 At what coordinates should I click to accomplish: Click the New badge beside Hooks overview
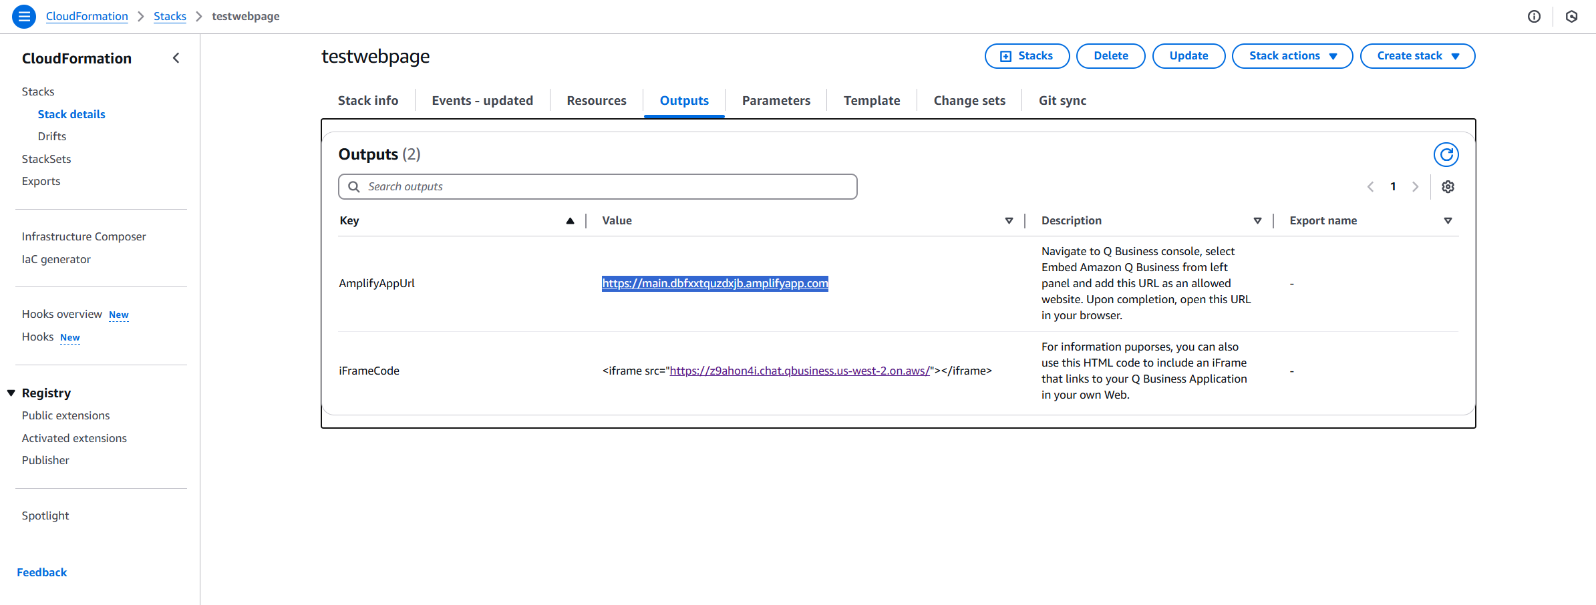(119, 315)
